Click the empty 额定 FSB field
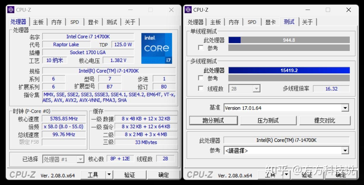 click(x=64, y=142)
